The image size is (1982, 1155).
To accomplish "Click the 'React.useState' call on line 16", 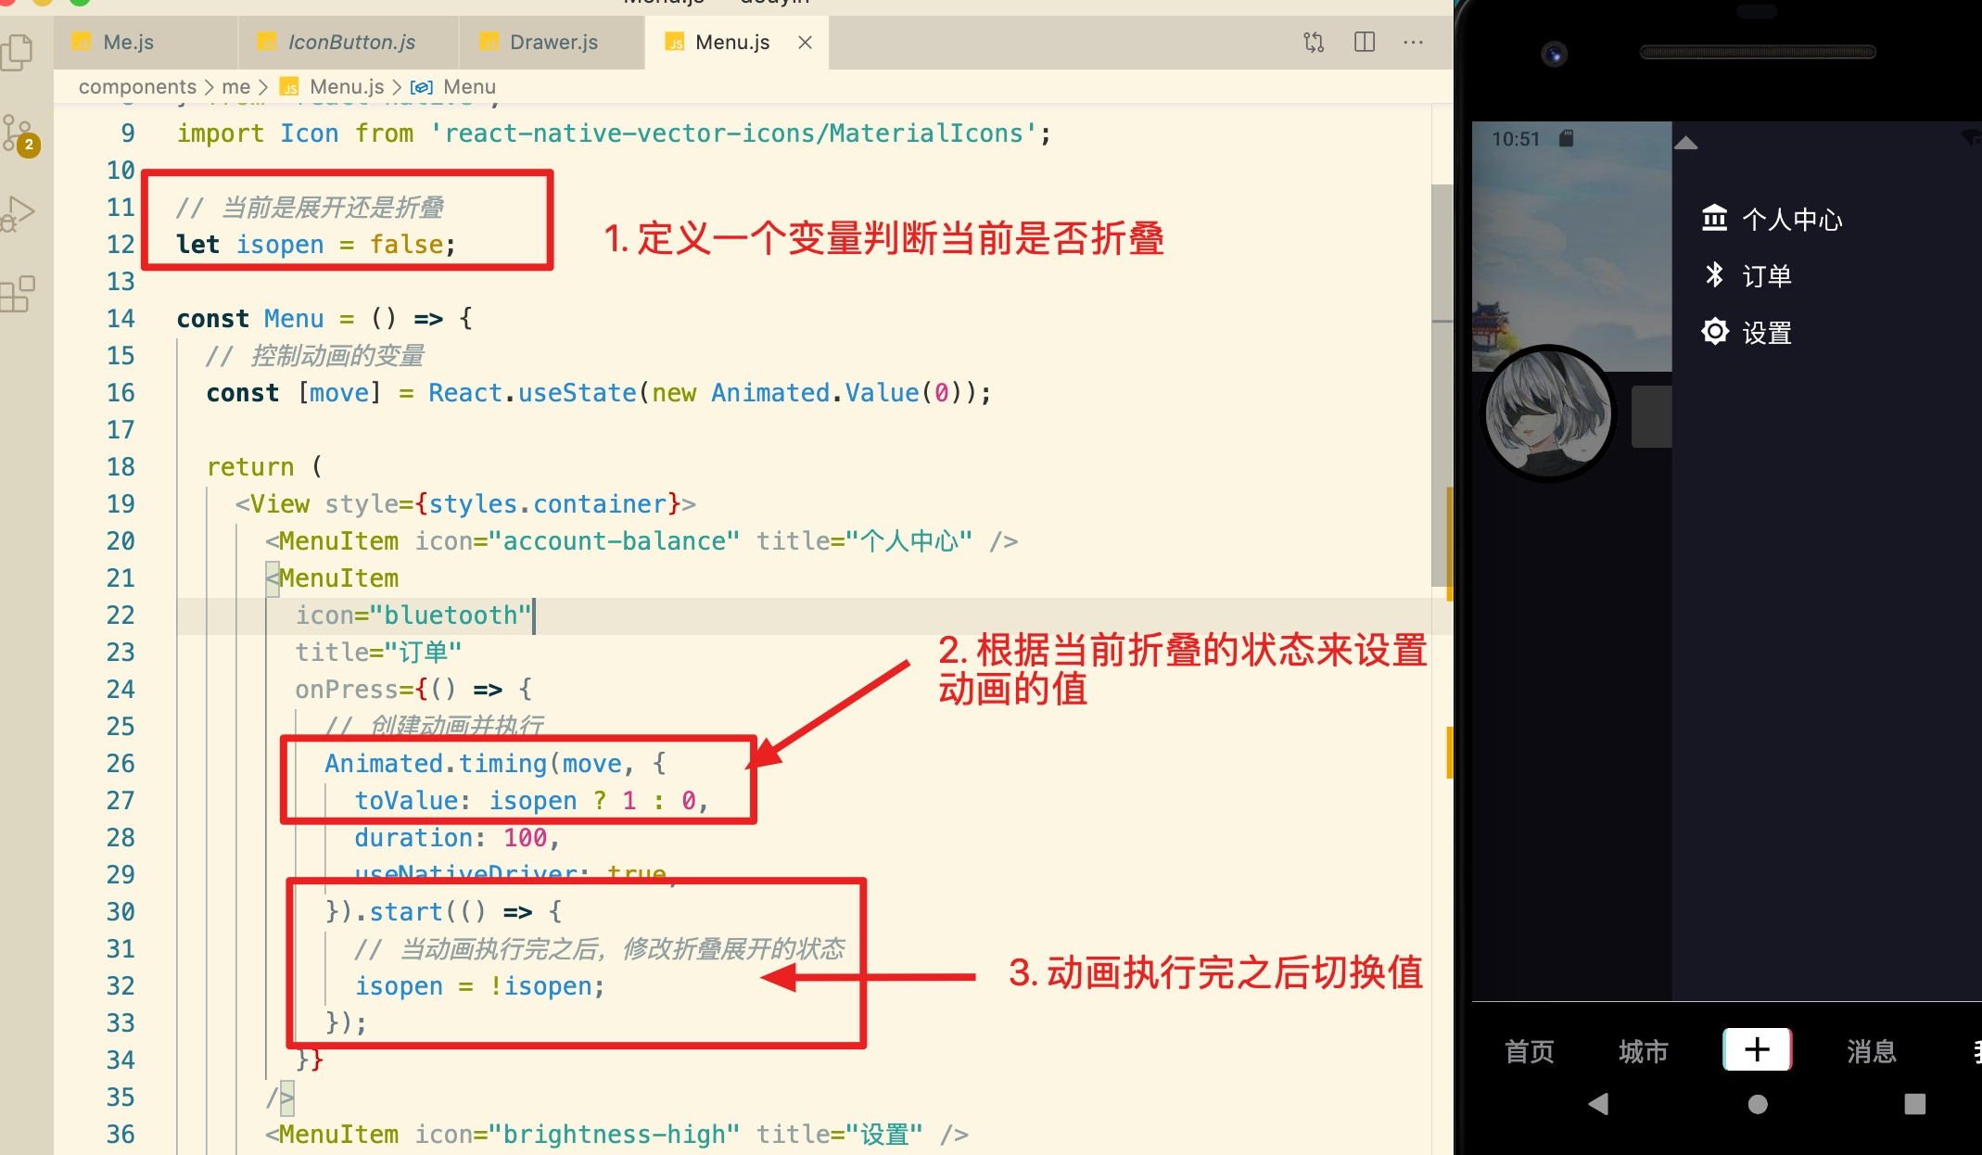I will 532,393.
